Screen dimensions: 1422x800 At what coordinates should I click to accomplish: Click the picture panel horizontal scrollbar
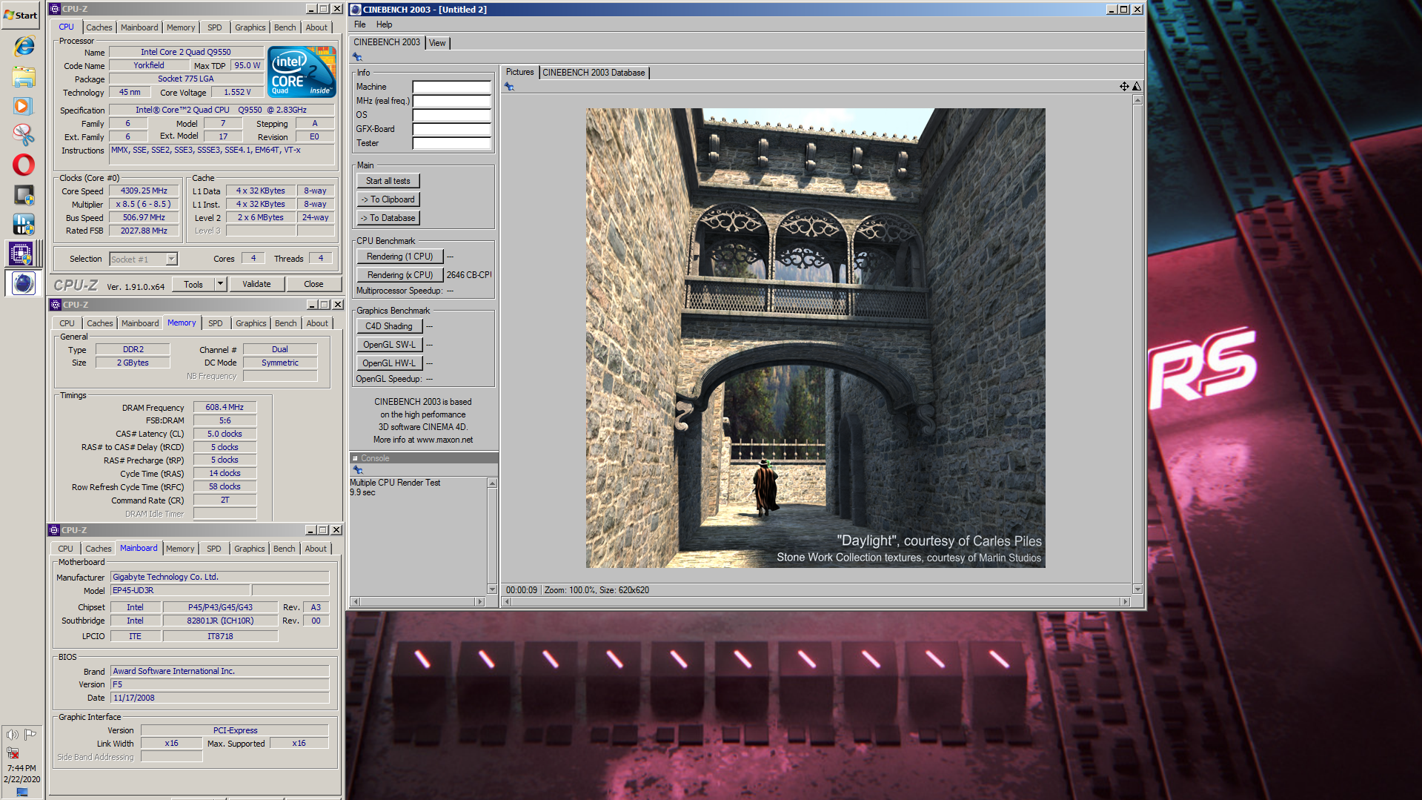(817, 601)
